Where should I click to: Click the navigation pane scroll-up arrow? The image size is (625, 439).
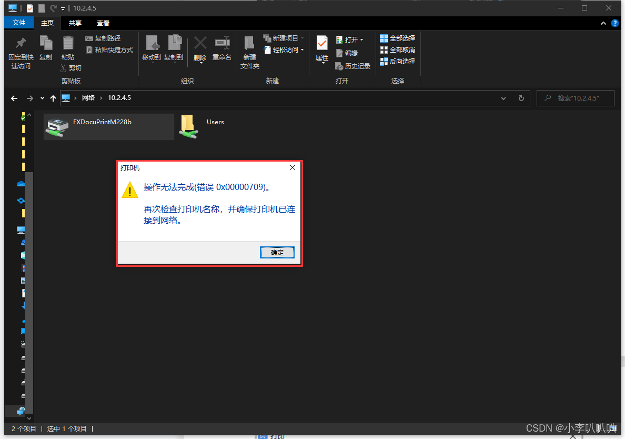coord(29,115)
